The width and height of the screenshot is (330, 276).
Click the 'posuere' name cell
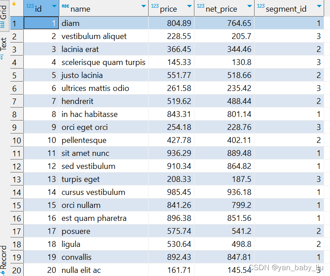tap(104, 231)
